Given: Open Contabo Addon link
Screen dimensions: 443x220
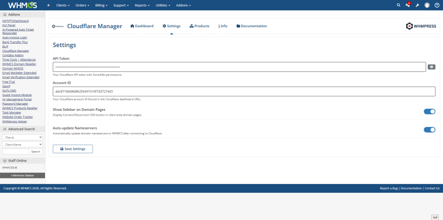Looking at the screenshot, I should tap(13, 55).
